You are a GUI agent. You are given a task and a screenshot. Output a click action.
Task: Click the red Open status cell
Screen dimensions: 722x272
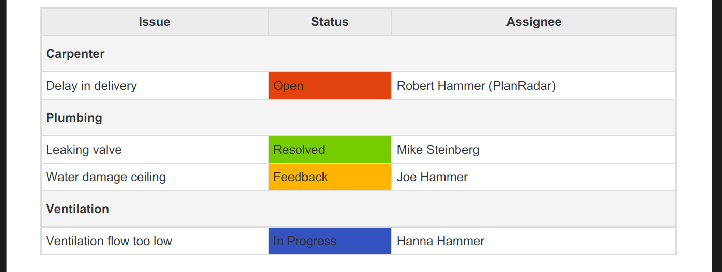(330, 86)
